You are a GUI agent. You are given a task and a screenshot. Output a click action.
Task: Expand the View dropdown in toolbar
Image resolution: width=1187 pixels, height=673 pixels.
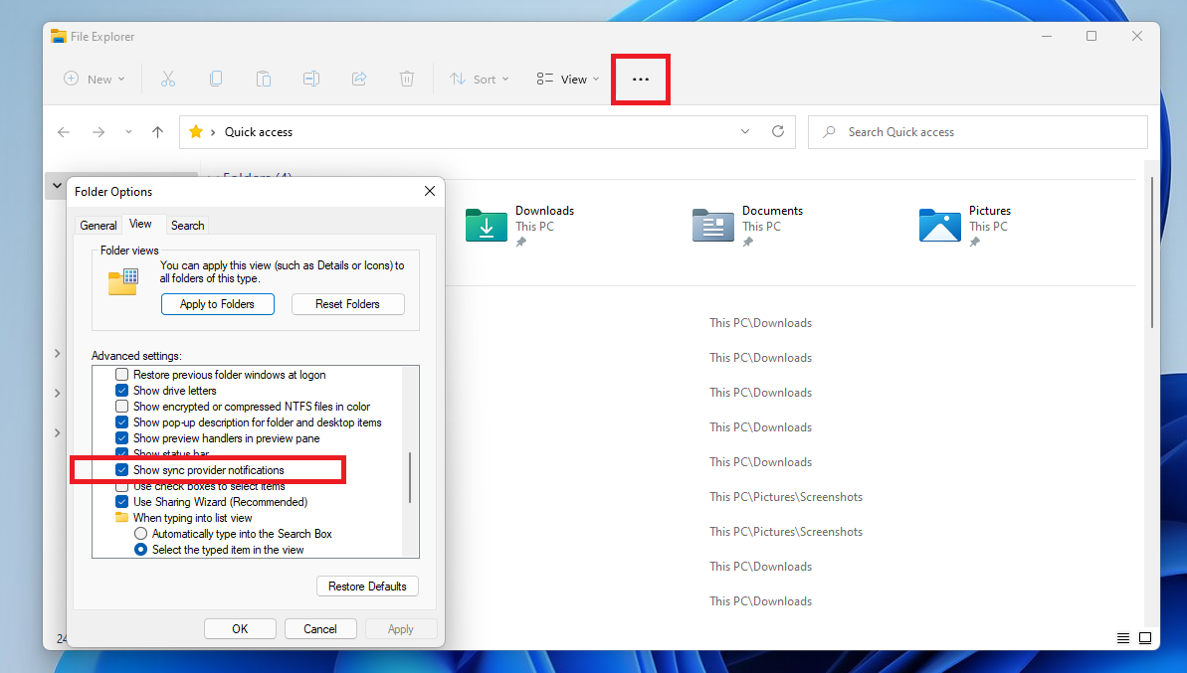coord(568,80)
